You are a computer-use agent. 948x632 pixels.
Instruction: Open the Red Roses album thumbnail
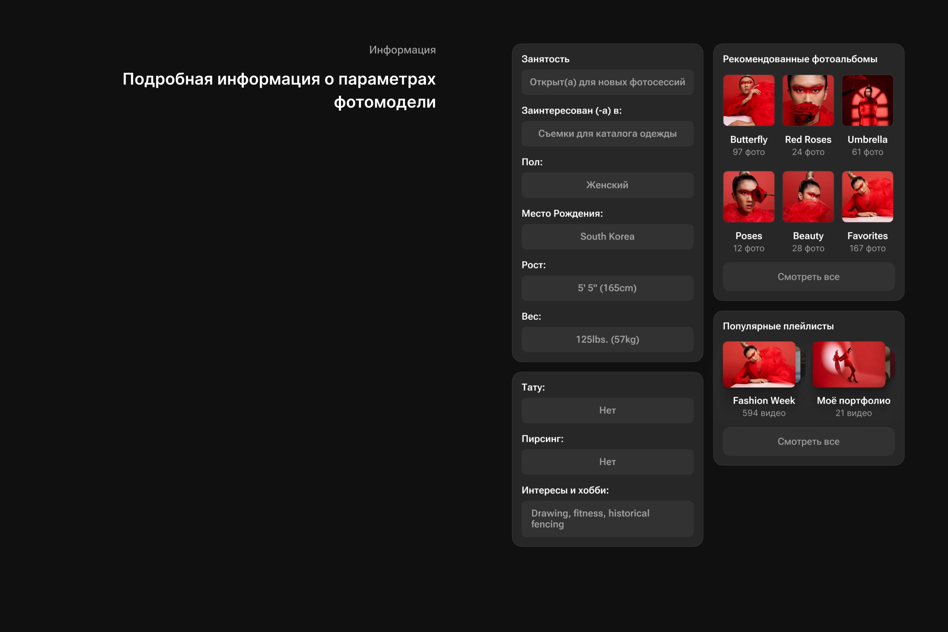coord(808,100)
